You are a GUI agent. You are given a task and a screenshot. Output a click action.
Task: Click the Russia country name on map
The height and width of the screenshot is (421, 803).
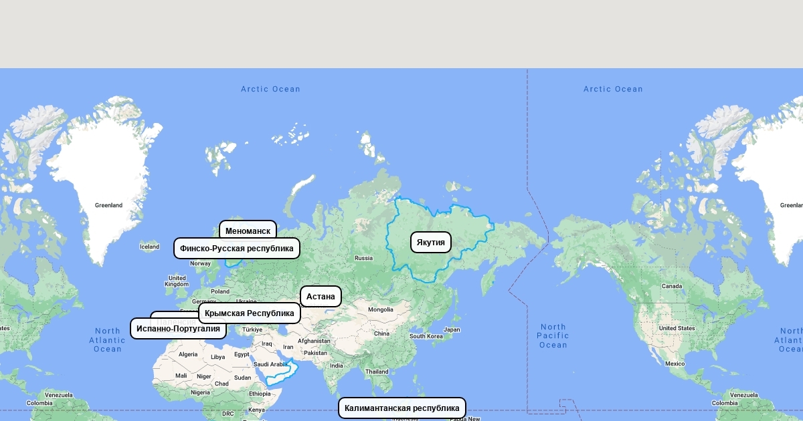363,258
